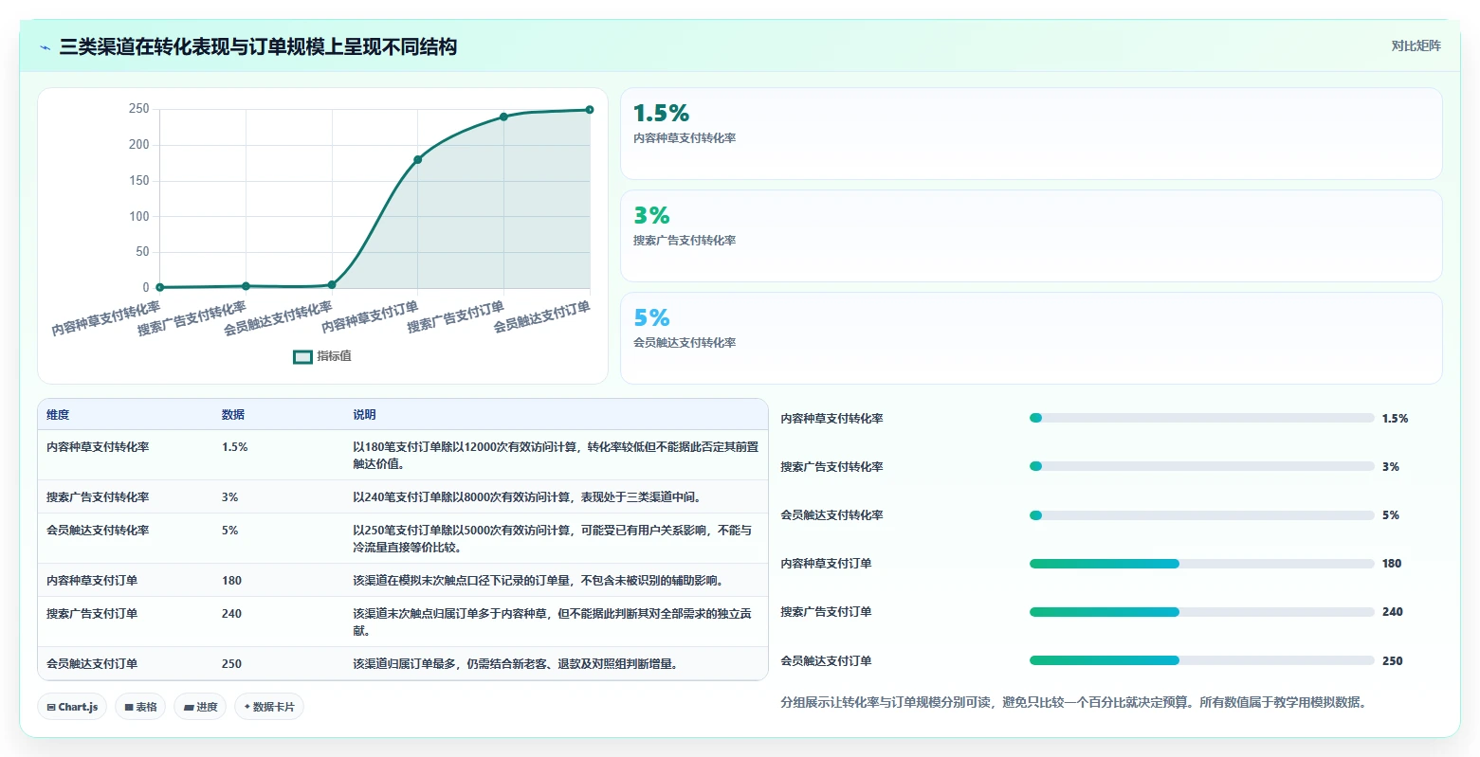Toggle the 指标值 legend swatch in the chart
This screenshot has width=1480, height=757.
(x=302, y=357)
